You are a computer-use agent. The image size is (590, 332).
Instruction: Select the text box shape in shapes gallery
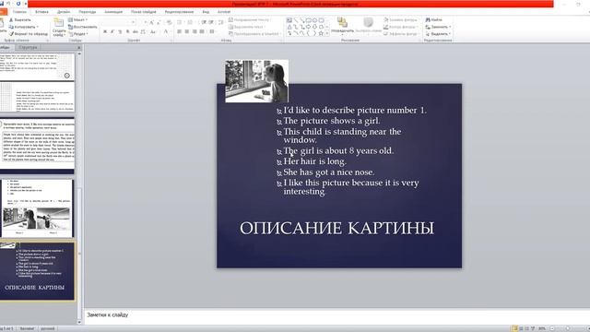click(289, 20)
